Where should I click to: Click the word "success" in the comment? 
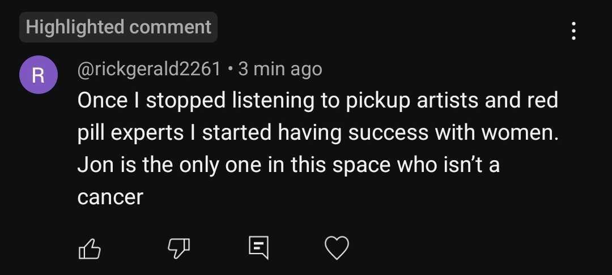[386, 133]
